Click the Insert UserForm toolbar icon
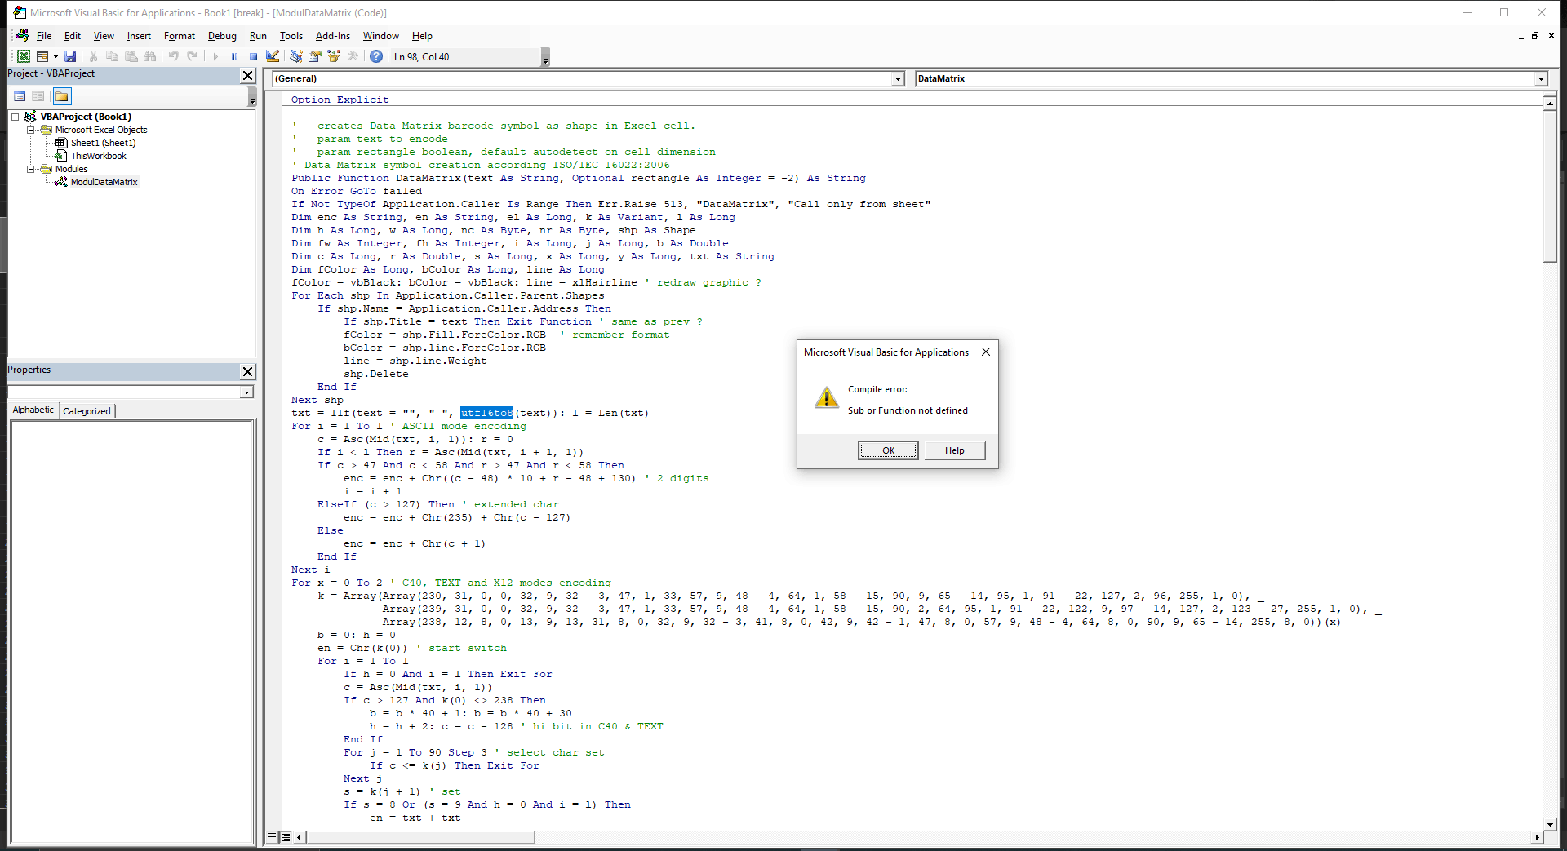 42,56
